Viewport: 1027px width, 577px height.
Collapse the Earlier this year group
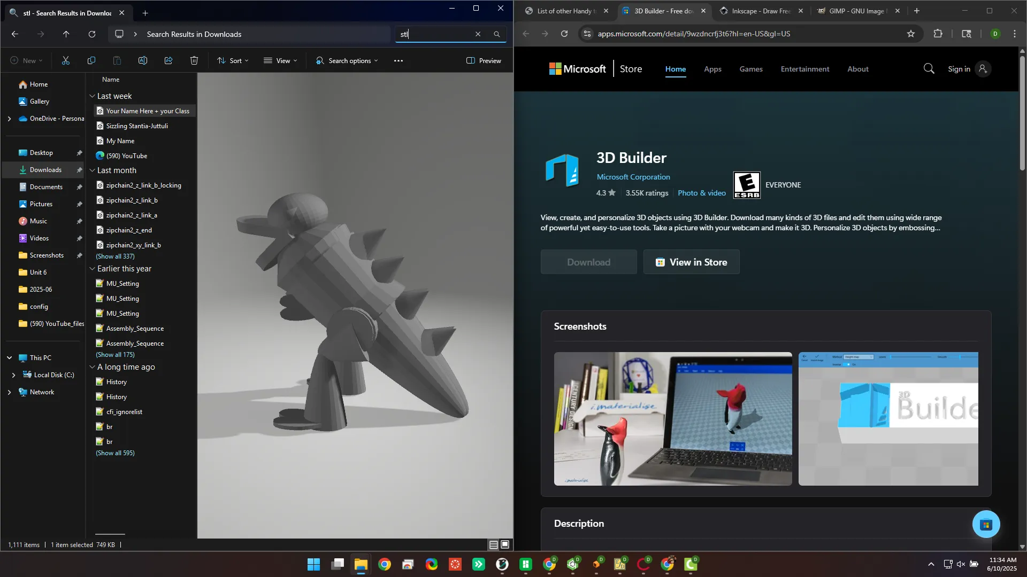tap(92, 269)
